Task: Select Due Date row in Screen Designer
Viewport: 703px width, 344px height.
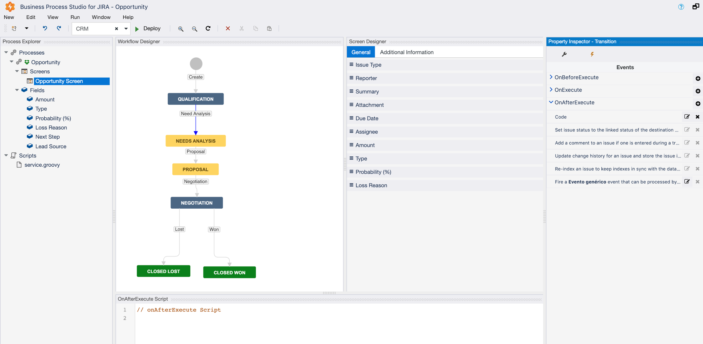Action: (445, 118)
